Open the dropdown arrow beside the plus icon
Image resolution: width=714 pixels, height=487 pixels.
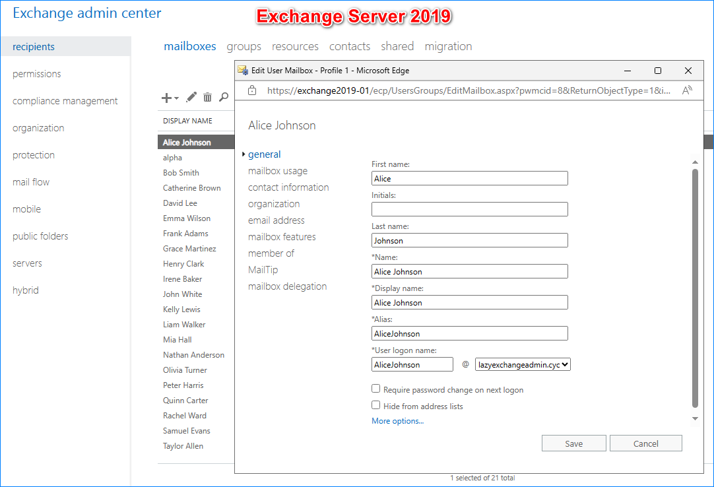pos(177,98)
